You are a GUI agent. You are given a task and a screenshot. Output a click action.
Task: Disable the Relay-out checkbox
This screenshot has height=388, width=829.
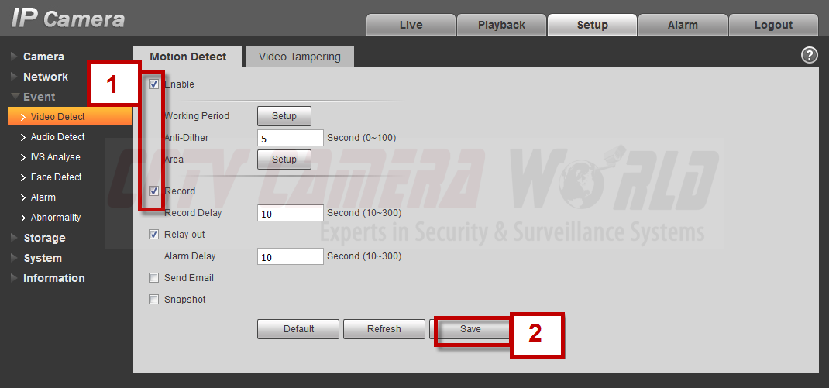click(154, 234)
